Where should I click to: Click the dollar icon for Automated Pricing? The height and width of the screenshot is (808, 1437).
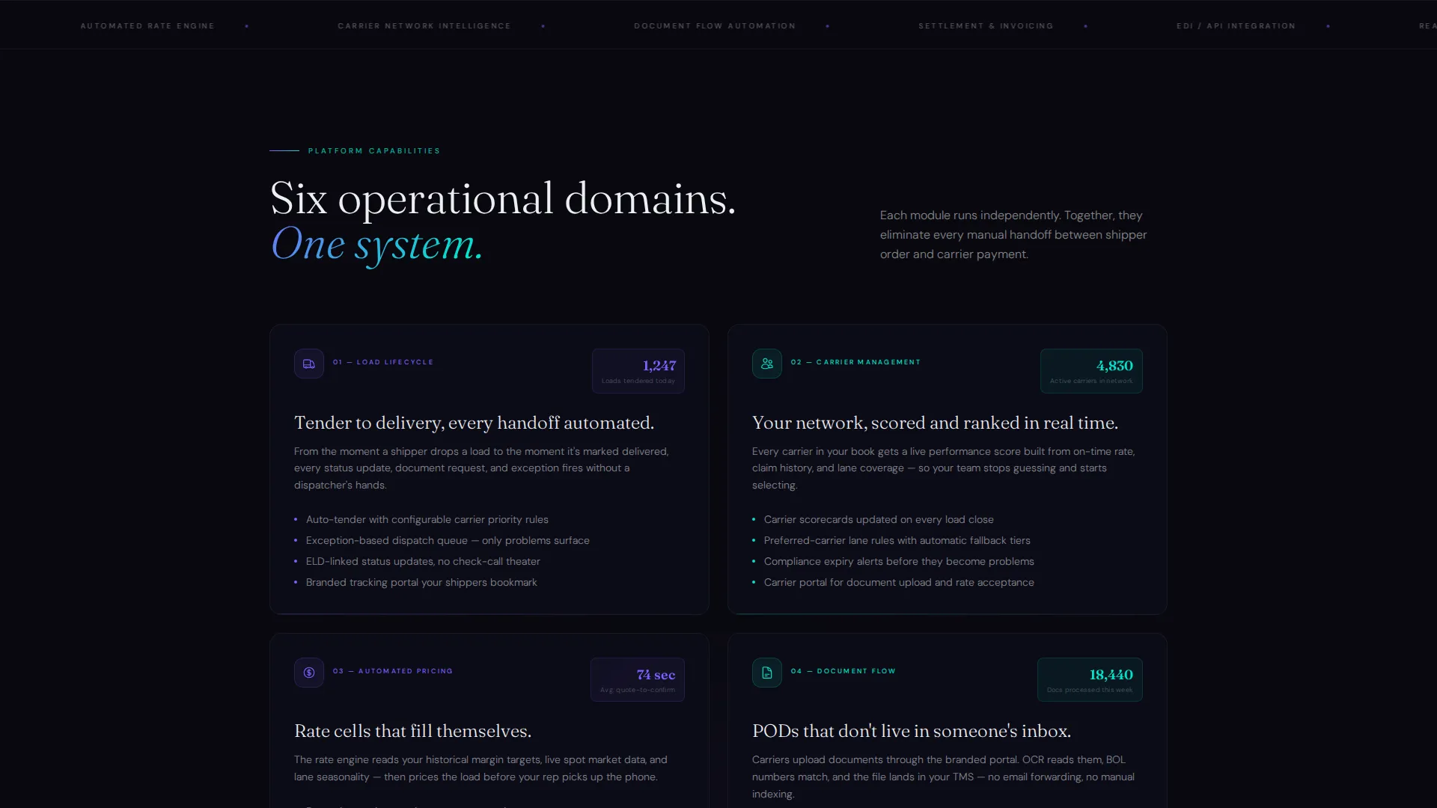coord(308,673)
